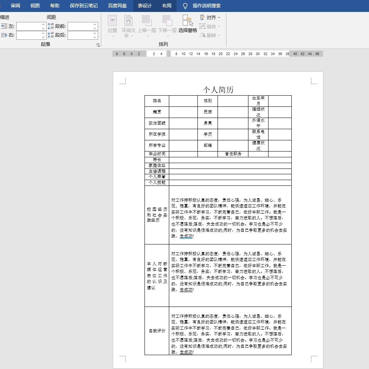Open the 百度网盘 ribbon tab

117,6
